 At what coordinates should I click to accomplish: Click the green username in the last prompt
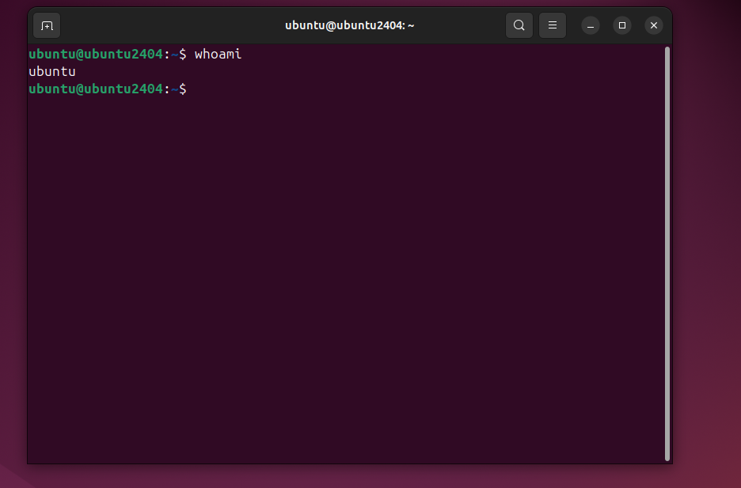(95, 89)
